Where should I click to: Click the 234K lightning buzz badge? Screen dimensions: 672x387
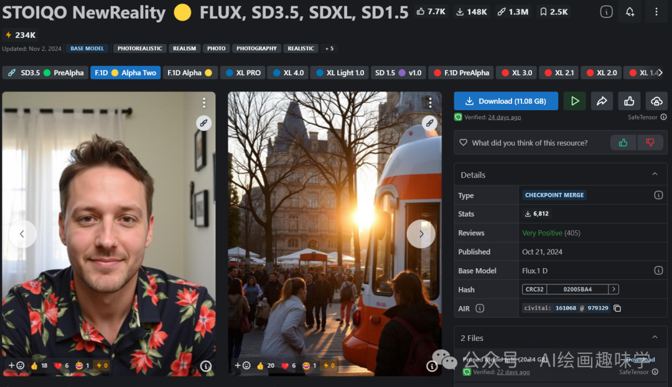[20, 35]
